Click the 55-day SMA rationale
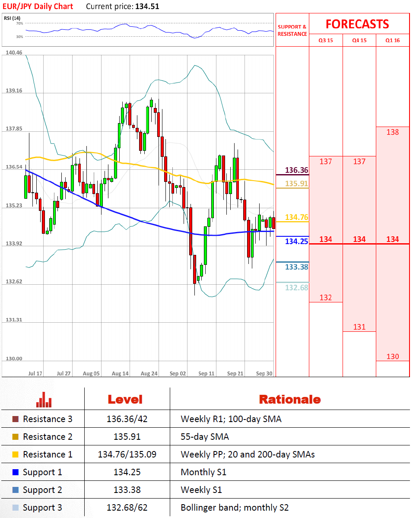The image size is (416, 518). [x=205, y=437]
